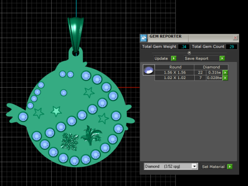Click the quantity cell showing 22
The height and width of the screenshot is (186, 248).
(x=200, y=72)
